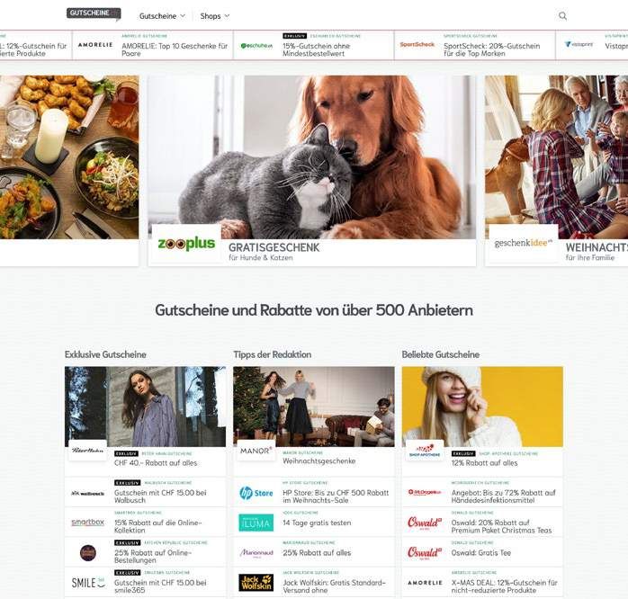Image resolution: width=628 pixels, height=599 pixels.
Task: Click the cat and dog banner image
Action: coord(312,157)
